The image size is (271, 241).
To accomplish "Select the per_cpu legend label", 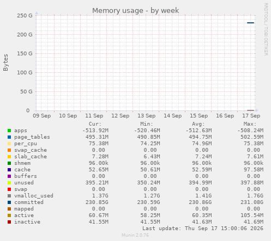I will click(26, 144).
